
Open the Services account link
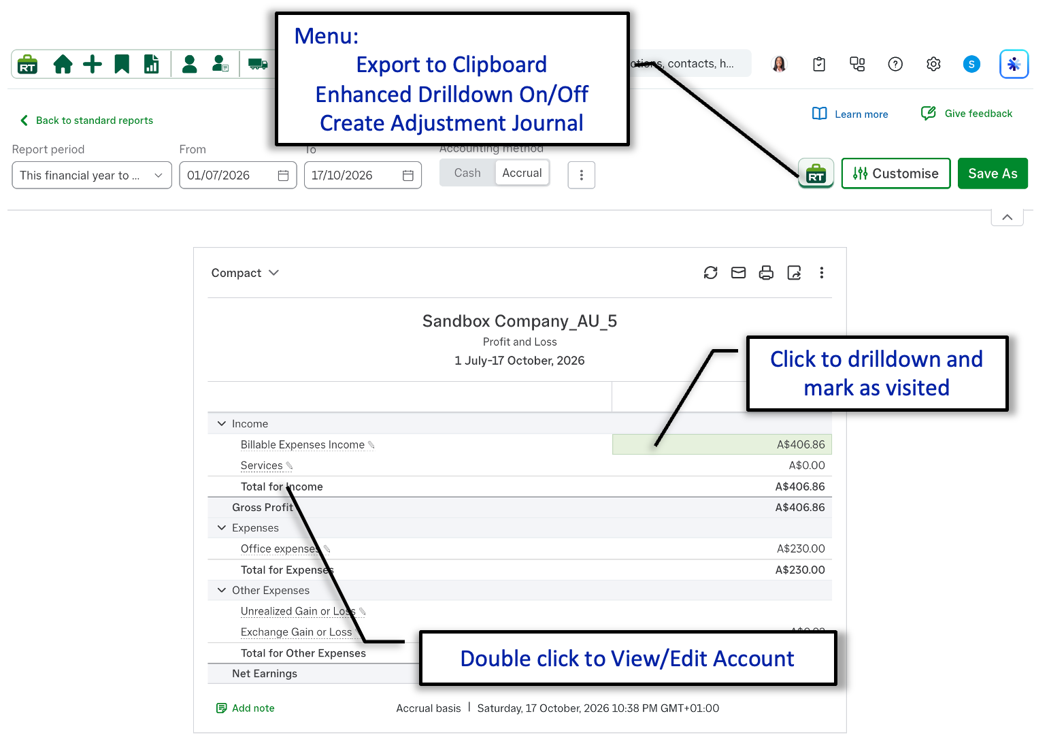point(261,465)
